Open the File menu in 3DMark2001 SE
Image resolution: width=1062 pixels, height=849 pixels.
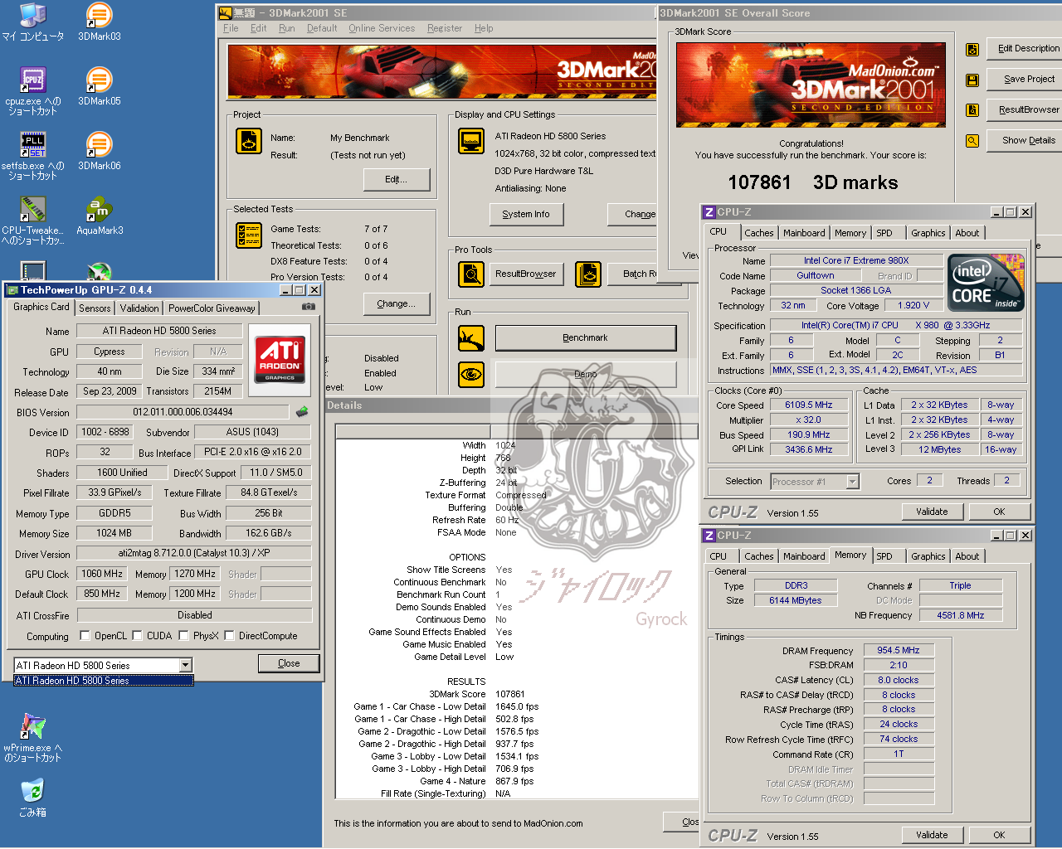(231, 28)
